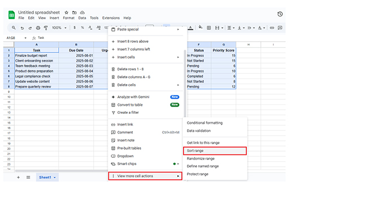Open the text color tool
Screen dimensions: 367x217
(x=191, y=28)
